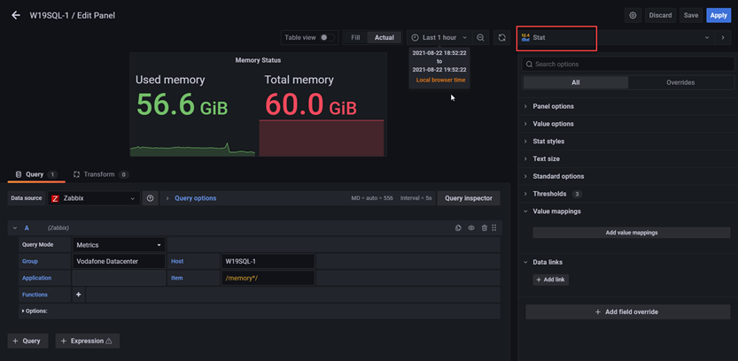Delete query A with trash icon

click(484, 228)
